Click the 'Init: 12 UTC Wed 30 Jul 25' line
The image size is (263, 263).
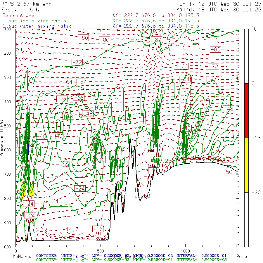click(220, 4)
